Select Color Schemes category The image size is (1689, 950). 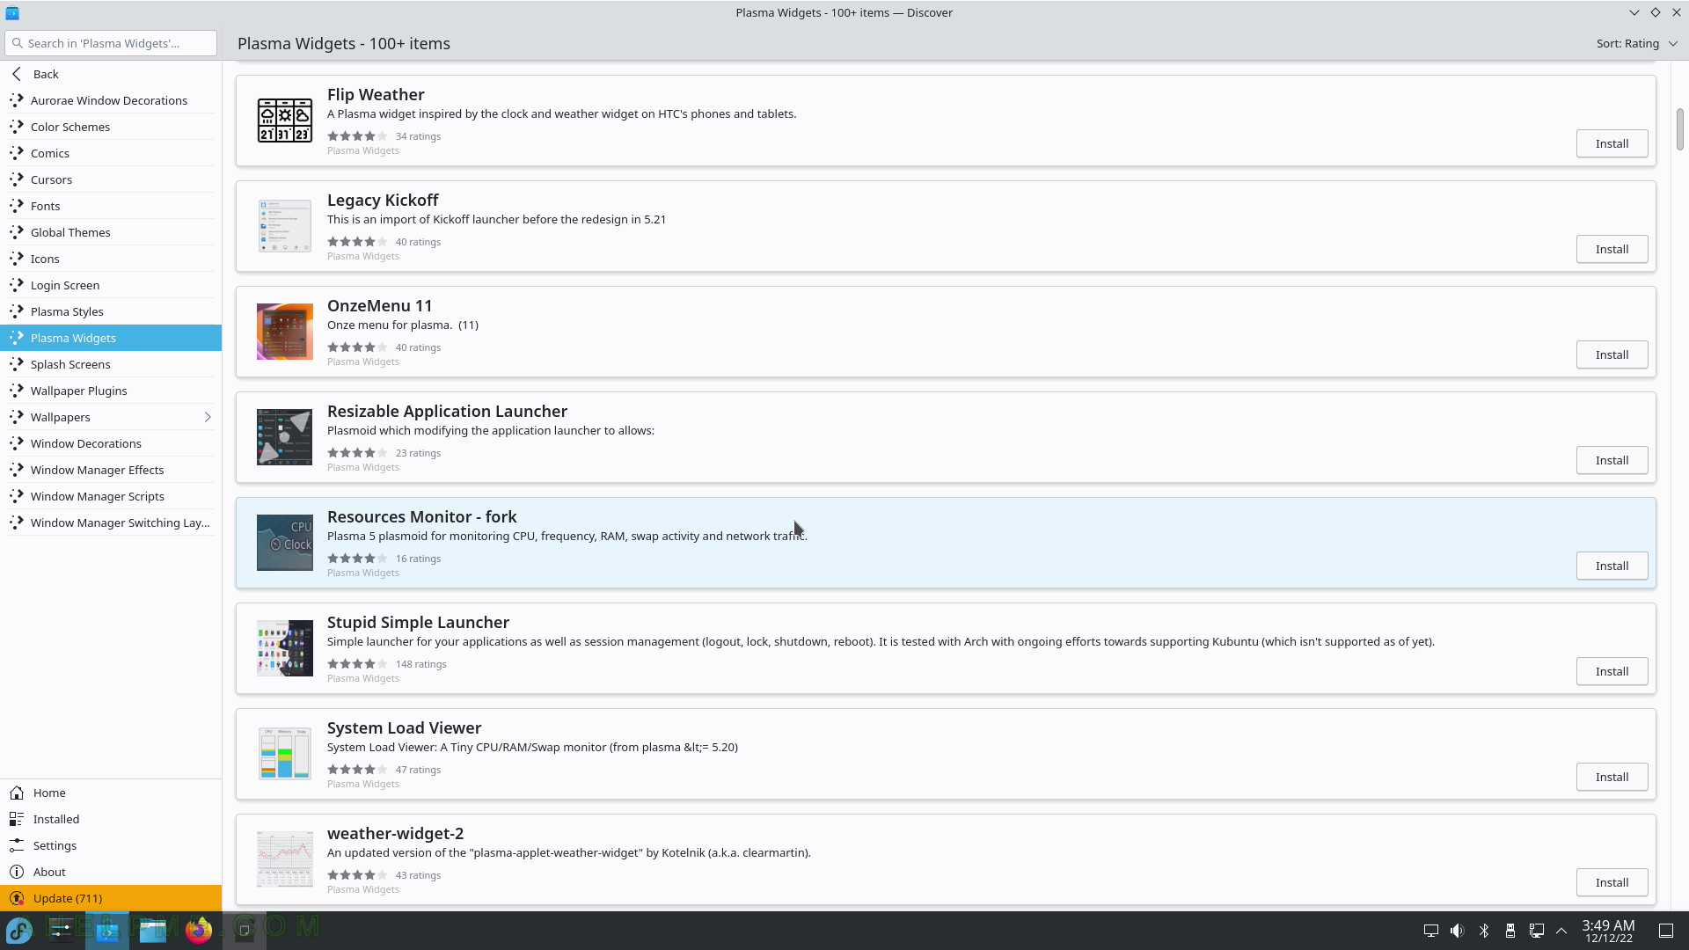click(111, 127)
